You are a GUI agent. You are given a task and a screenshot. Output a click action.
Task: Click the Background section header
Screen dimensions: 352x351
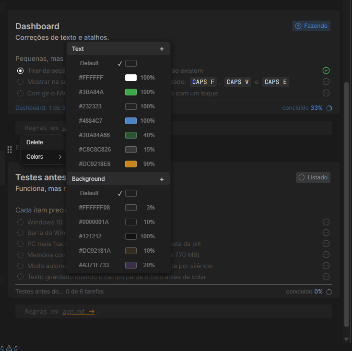click(118, 179)
